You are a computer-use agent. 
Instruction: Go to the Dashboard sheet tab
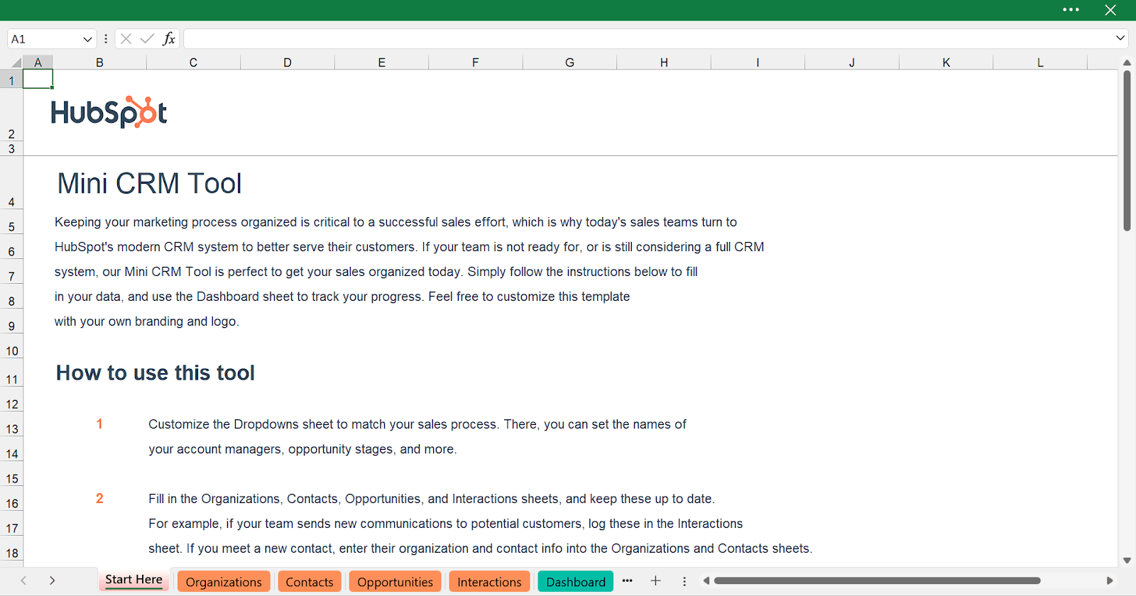click(576, 582)
